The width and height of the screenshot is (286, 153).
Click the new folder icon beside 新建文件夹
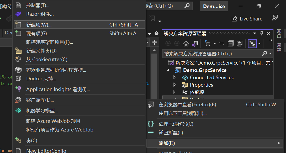(x=18, y=51)
